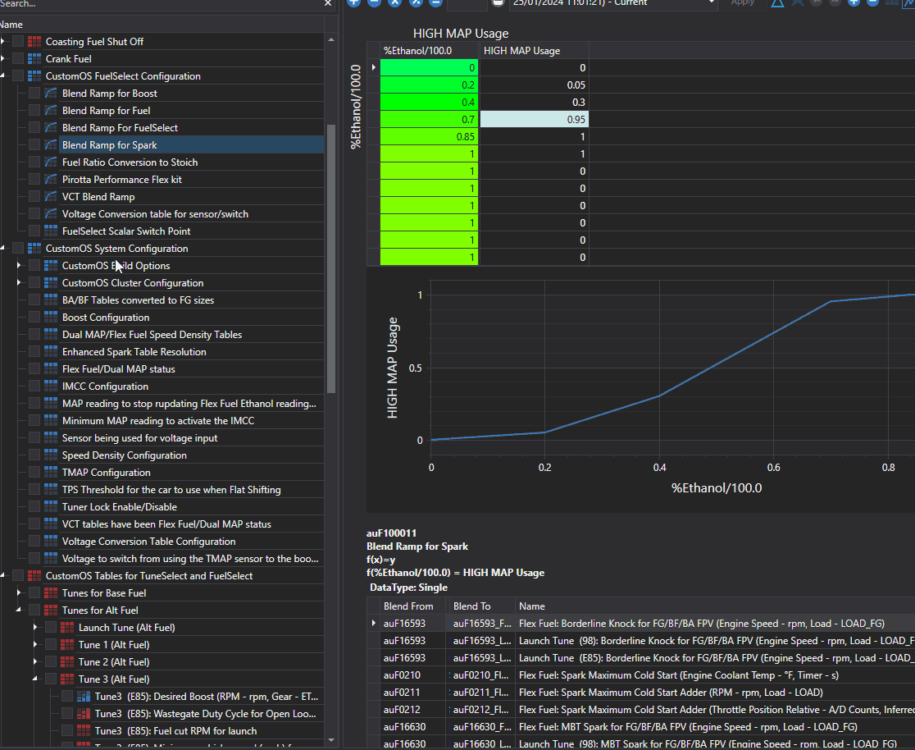
Task: Click the table icon beside Tuner Lock Enable/Disable
Action: pos(51,507)
